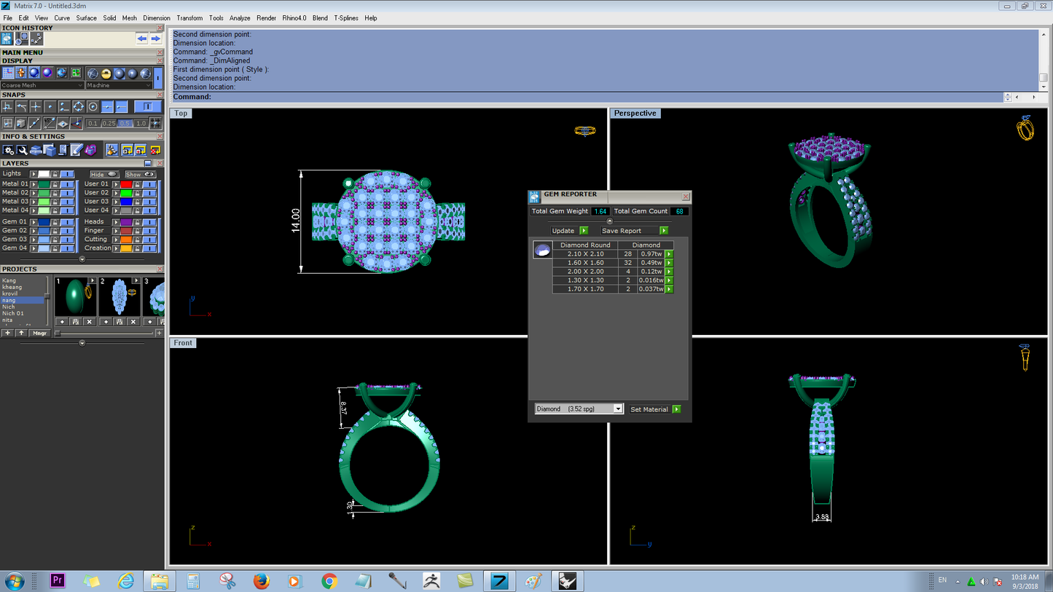This screenshot has width=1053, height=592.
Task: Click the green arrow for 1.70 X 1.70 row
Action: 669,289
